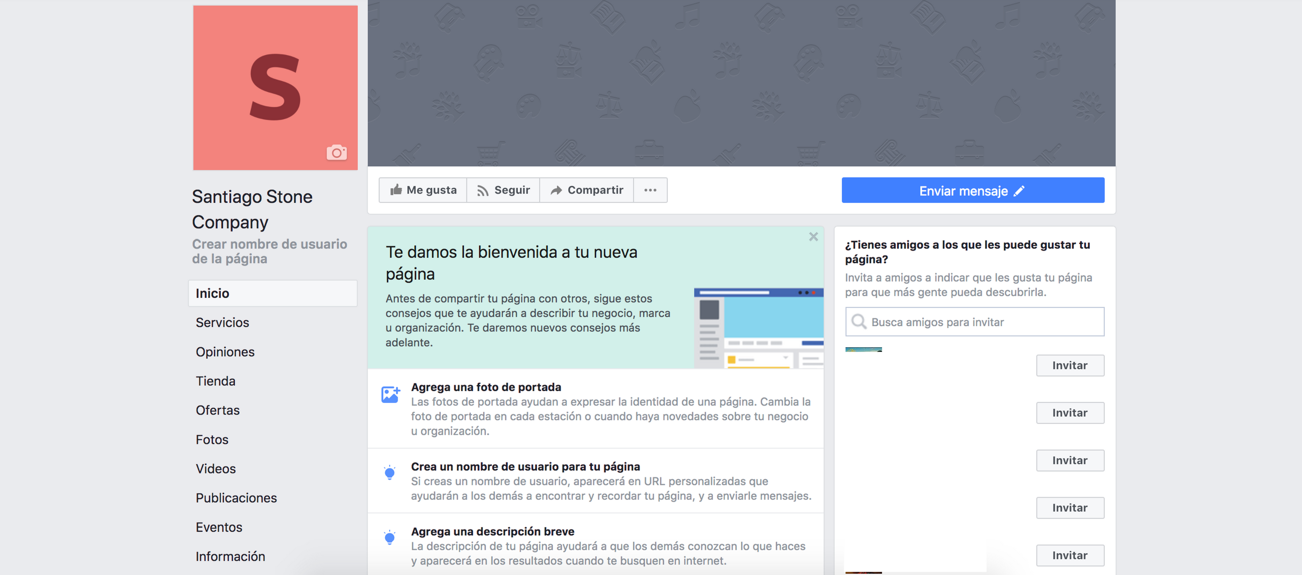Screen dimensions: 1302x575
Task: Click the thumbs-up Me gusta button
Action: coord(423,190)
